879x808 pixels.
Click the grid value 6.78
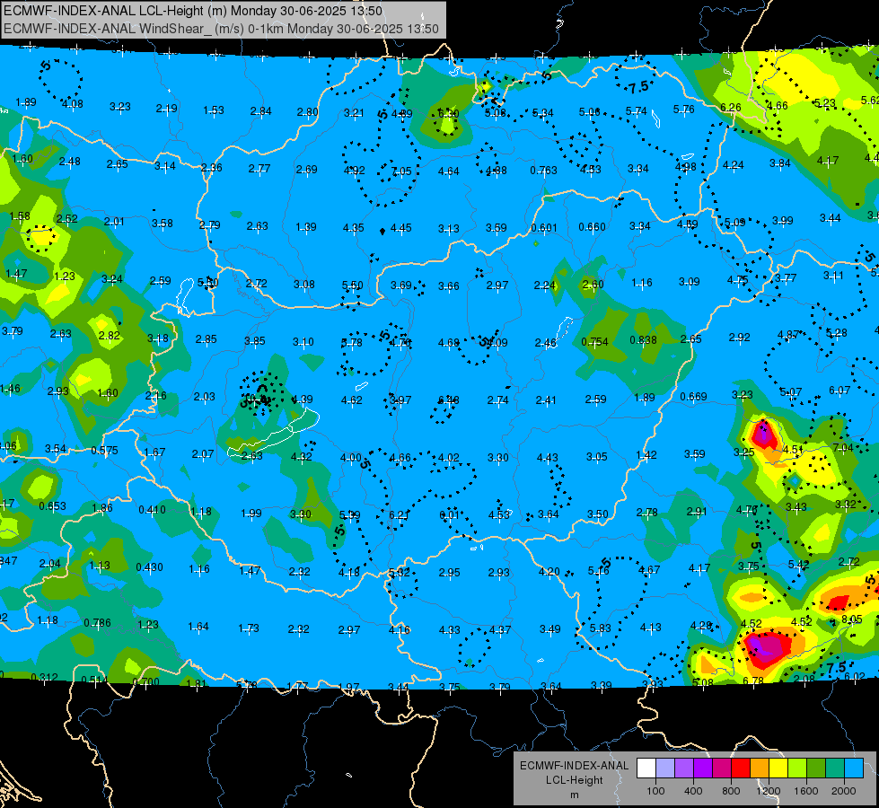[753, 681]
